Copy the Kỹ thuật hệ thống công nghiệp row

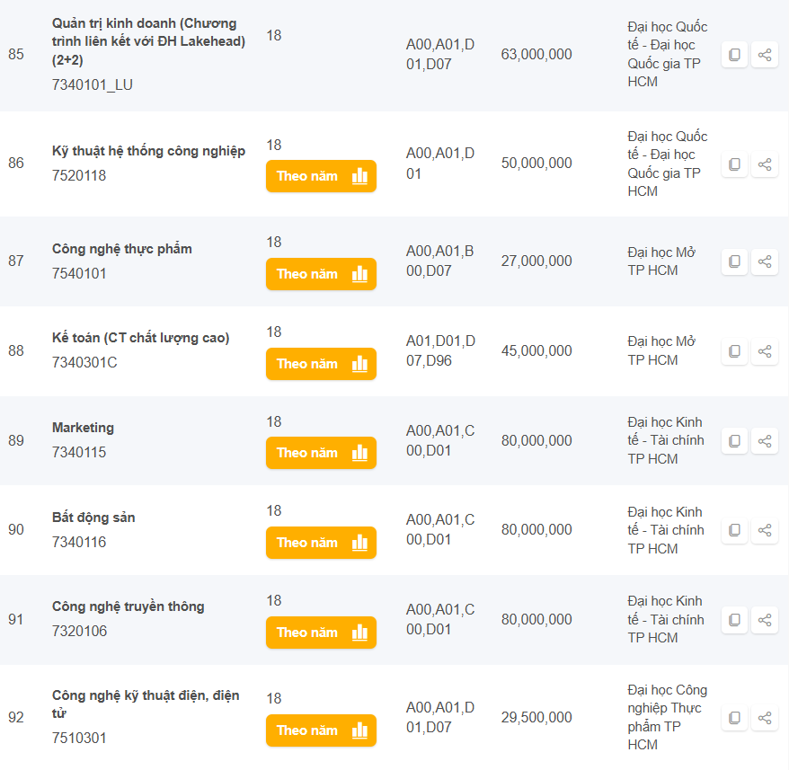click(x=734, y=164)
